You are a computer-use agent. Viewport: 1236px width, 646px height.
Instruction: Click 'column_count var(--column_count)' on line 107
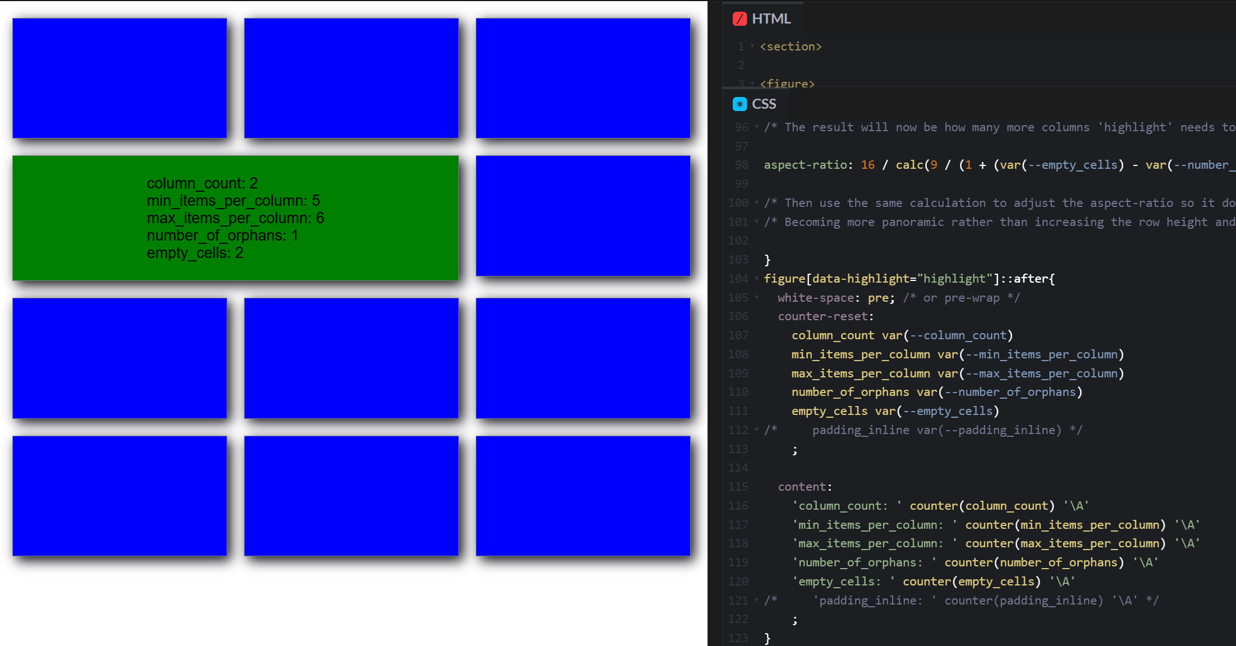point(902,335)
